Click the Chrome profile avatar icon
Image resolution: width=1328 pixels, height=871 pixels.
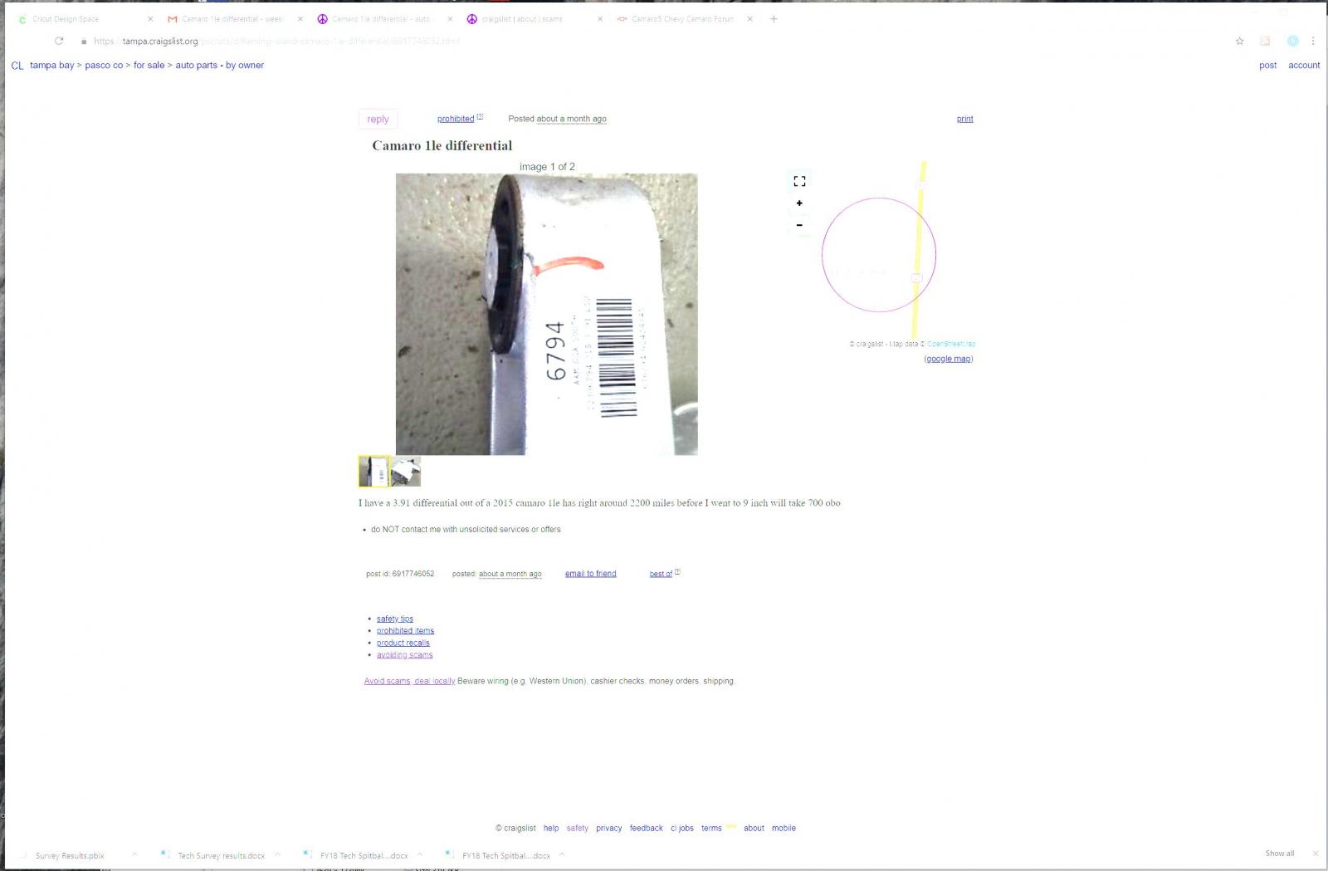pos(1292,41)
